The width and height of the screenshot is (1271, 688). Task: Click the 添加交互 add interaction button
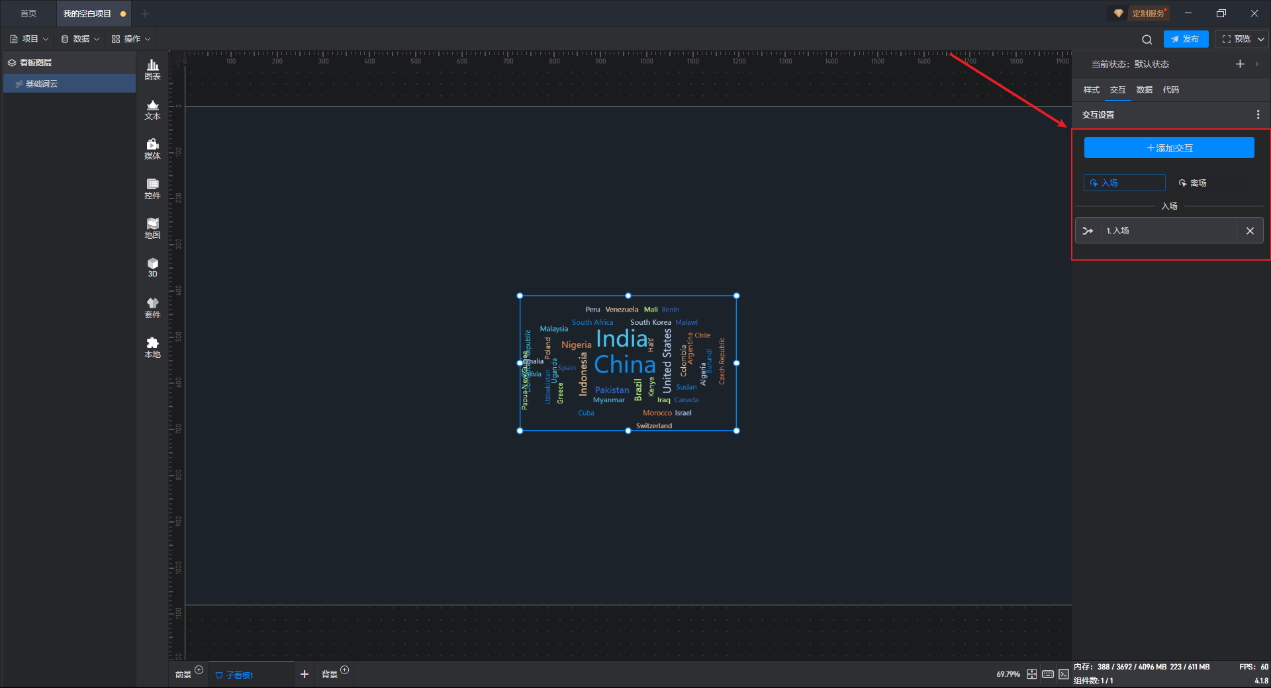tap(1169, 148)
